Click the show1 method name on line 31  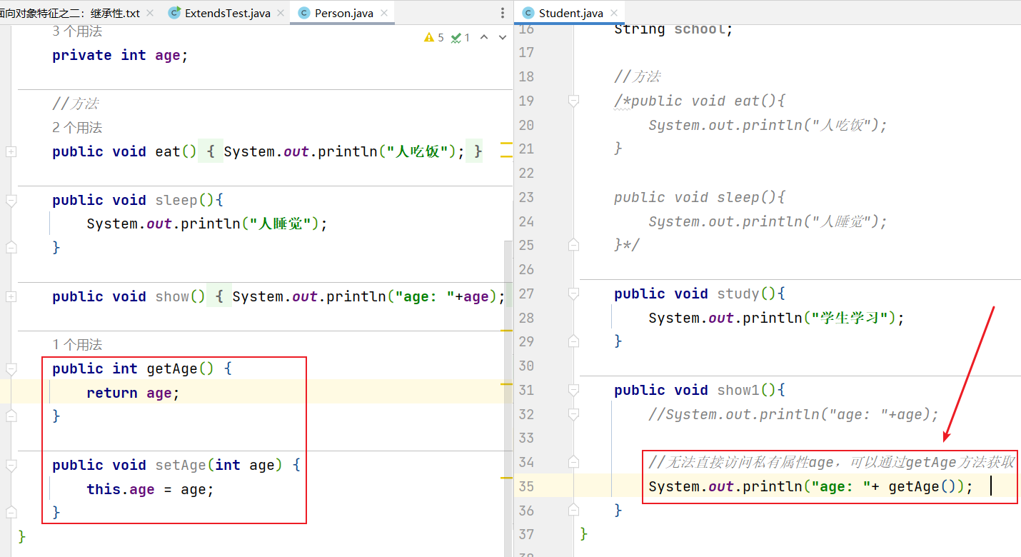(x=738, y=390)
